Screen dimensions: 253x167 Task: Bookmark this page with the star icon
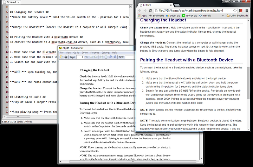tap(235, 11)
